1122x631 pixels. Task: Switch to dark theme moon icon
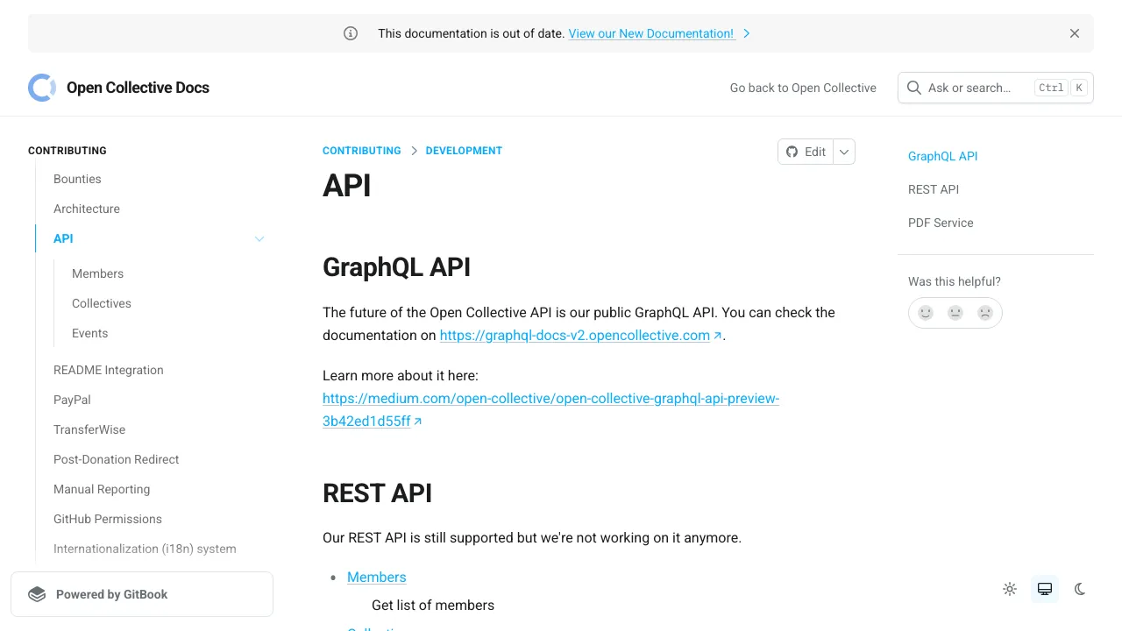[x=1080, y=589]
